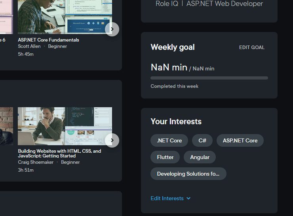Choose the C# interest tag

(x=202, y=140)
